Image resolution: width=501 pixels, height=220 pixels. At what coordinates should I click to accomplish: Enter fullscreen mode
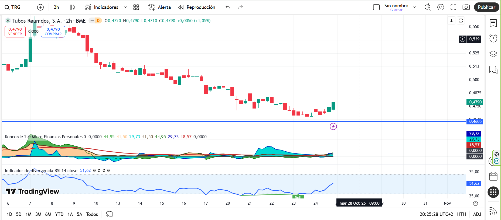pyautogui.click(x=453, y=7)
